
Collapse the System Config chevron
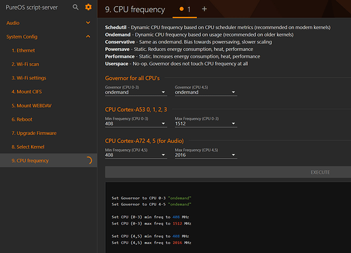[88, 37]
